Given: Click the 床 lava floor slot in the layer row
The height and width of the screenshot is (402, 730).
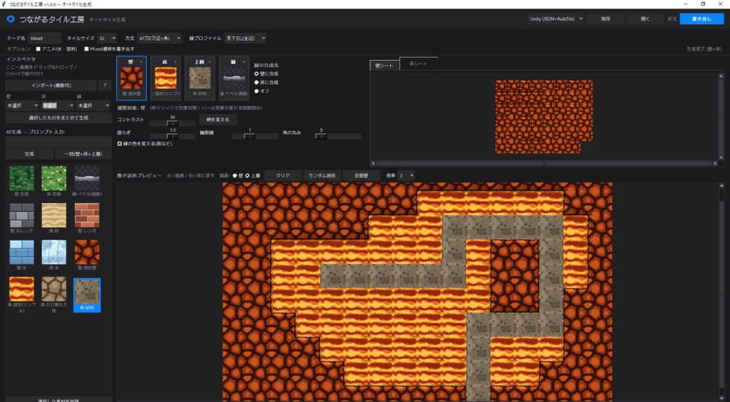Looking at the screenshot, I should point(165,78).
